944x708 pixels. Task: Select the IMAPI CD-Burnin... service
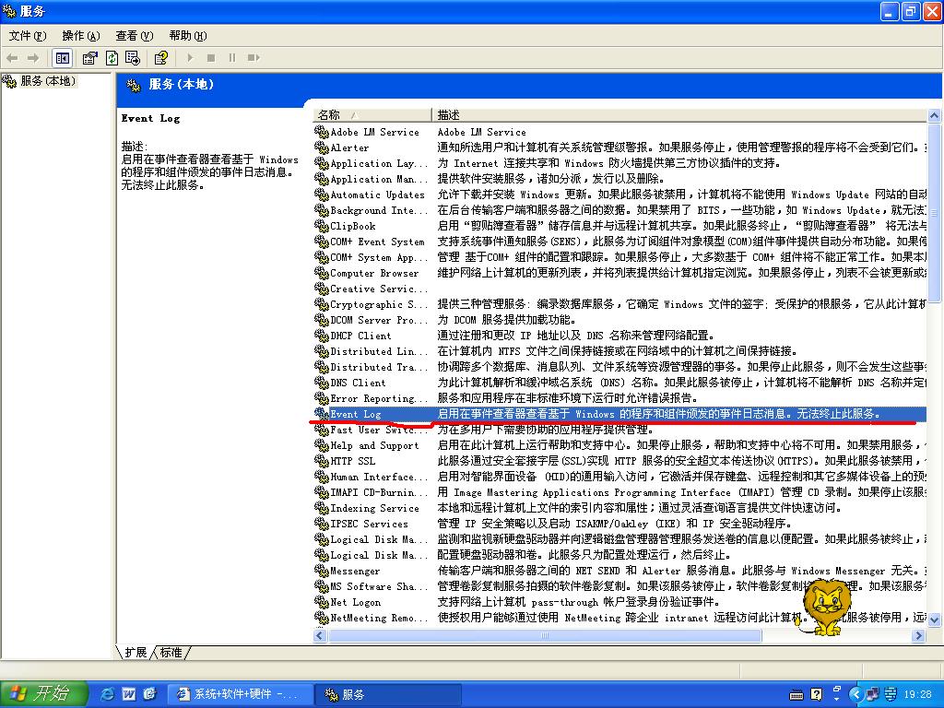(619, 492)
